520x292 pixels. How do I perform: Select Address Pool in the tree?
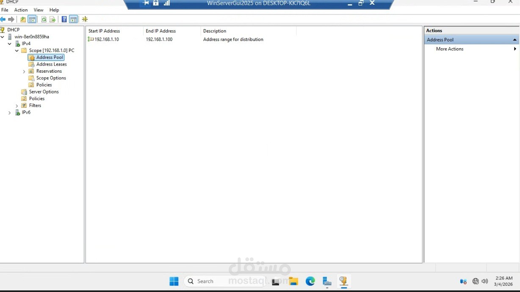click(x=50, y=57)
